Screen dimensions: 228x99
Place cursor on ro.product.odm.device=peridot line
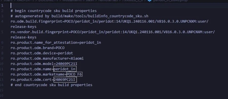(x=42, y=53)
